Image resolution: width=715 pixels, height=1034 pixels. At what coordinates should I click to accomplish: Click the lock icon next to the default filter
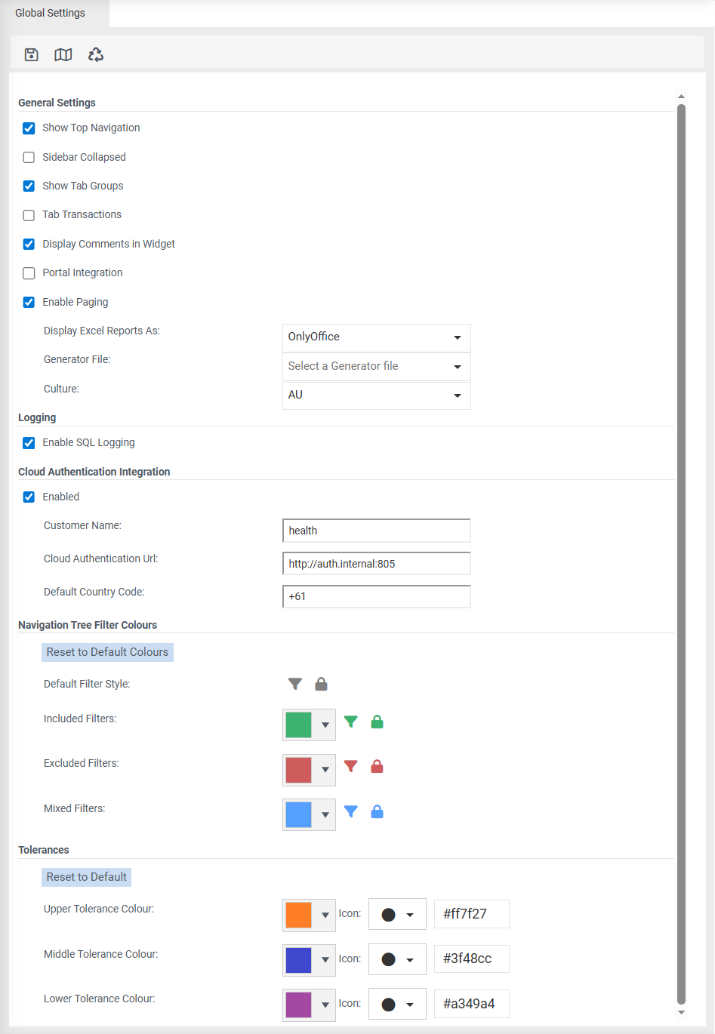(321, 683)
